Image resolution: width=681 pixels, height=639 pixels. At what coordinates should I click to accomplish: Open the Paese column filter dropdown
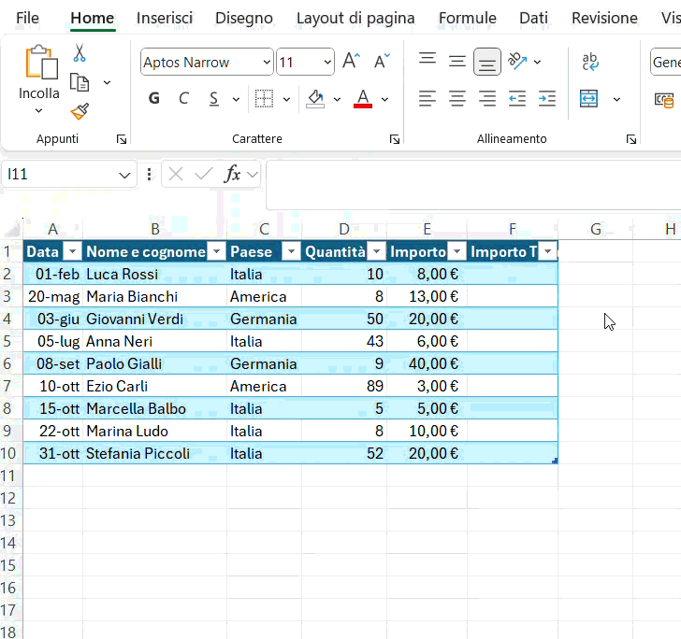pos(290,251)
